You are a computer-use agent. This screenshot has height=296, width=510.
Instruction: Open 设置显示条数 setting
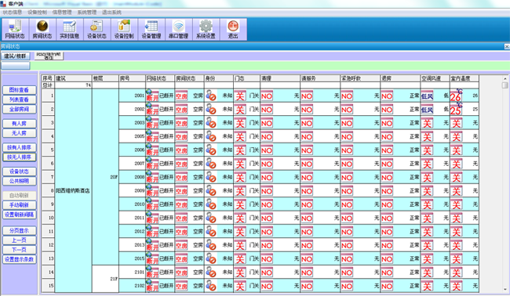pyautogui.click(x=19, y=260)
